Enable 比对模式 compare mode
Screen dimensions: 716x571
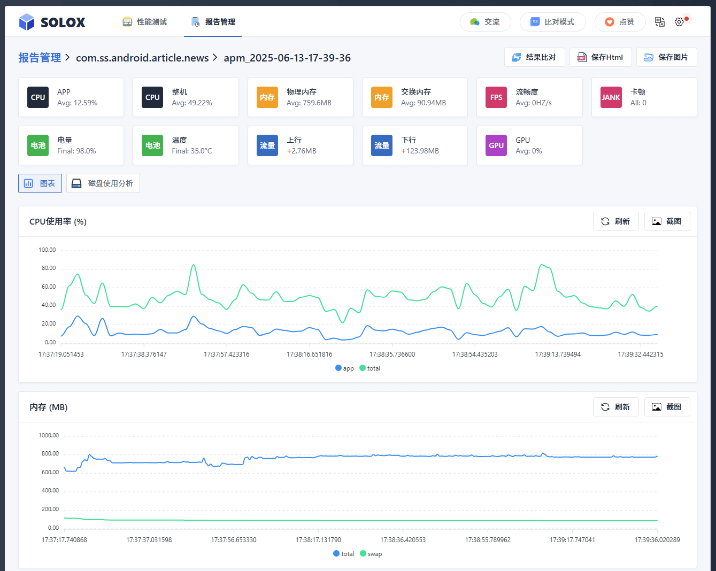552,22
